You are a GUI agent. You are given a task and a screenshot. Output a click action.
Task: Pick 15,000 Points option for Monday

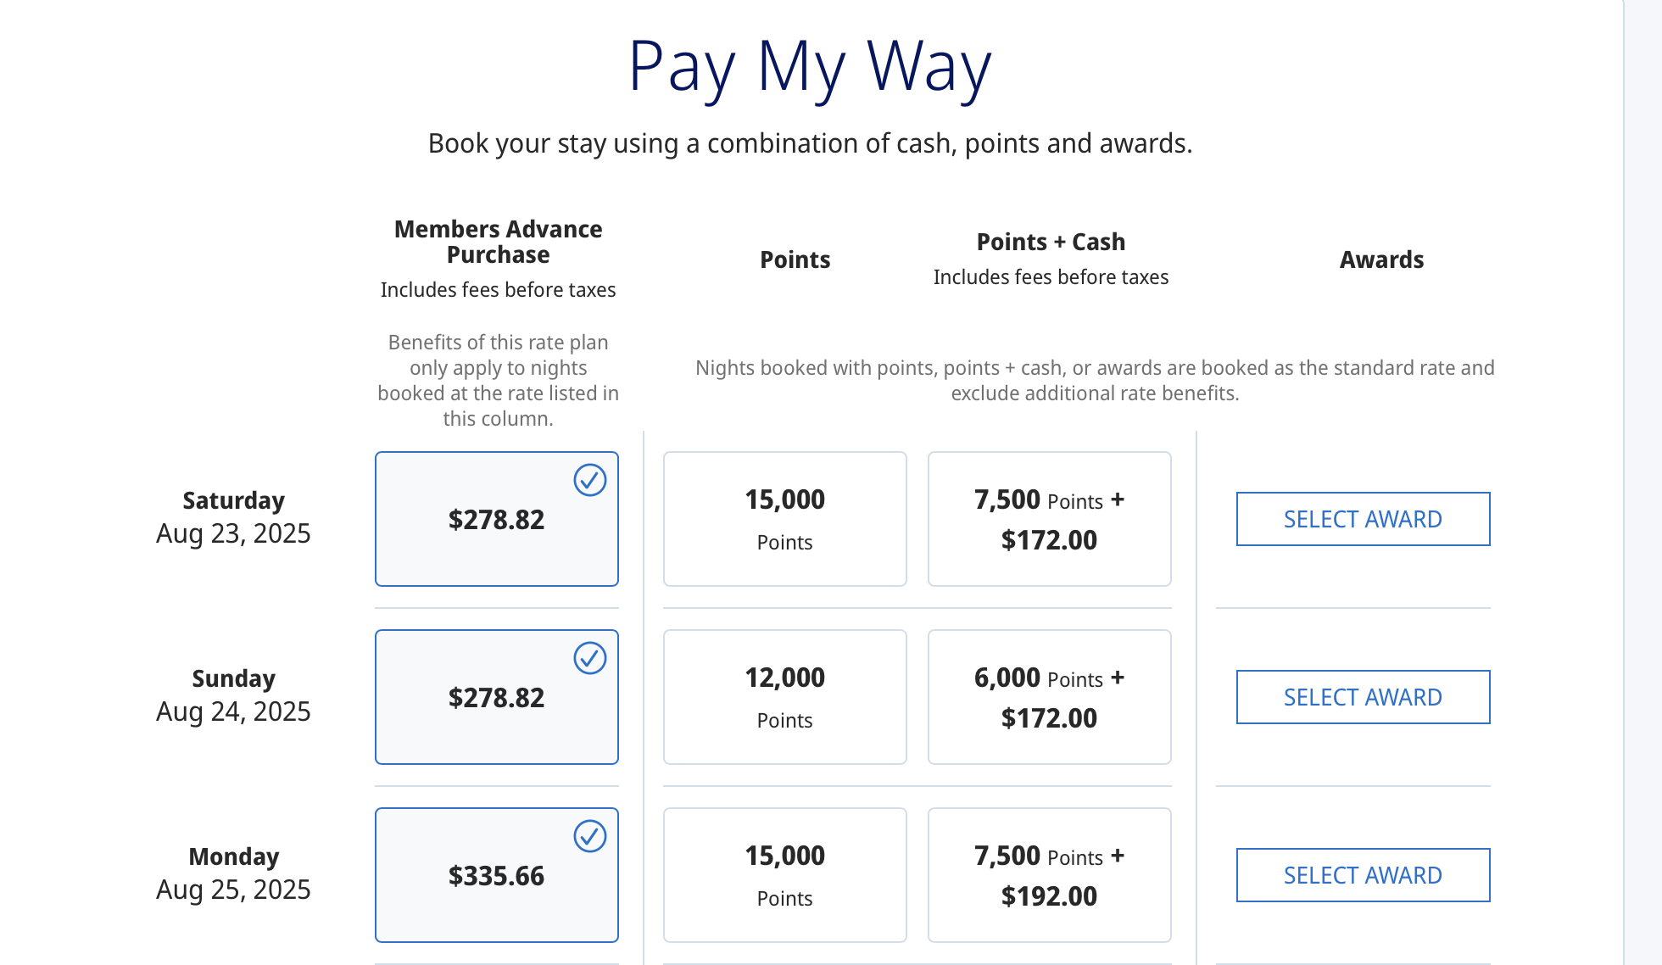(784, 875)
